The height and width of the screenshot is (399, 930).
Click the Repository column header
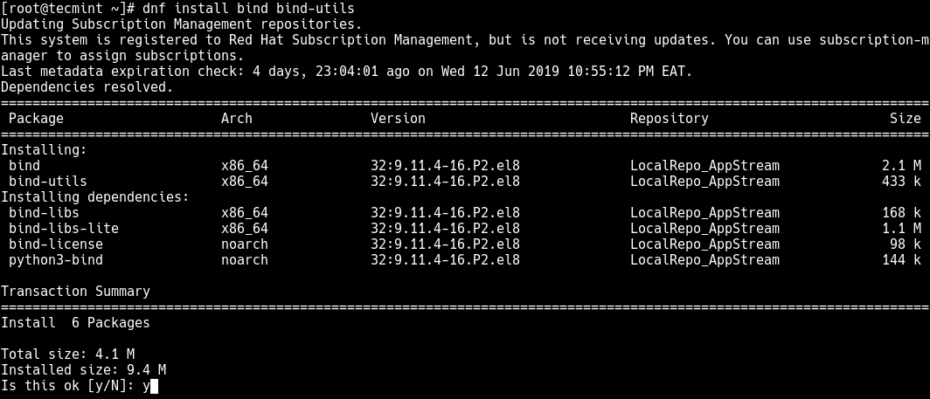(669, 119)
